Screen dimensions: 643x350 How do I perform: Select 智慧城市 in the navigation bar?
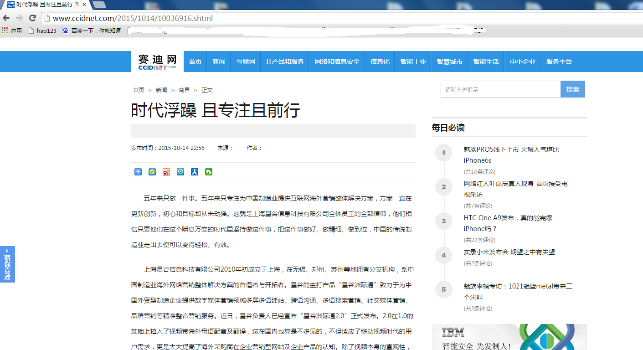pyautogui.click(x=449, y=62)
